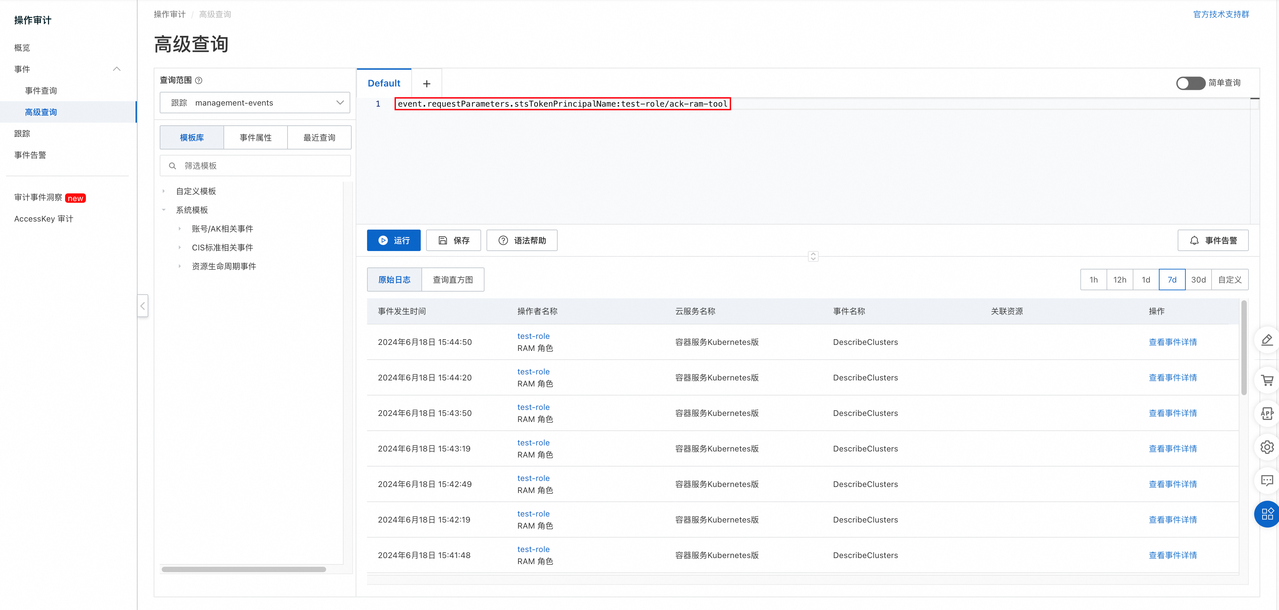Click the 筛选模板 search field

pyautogui.click(x=255, y=166)
